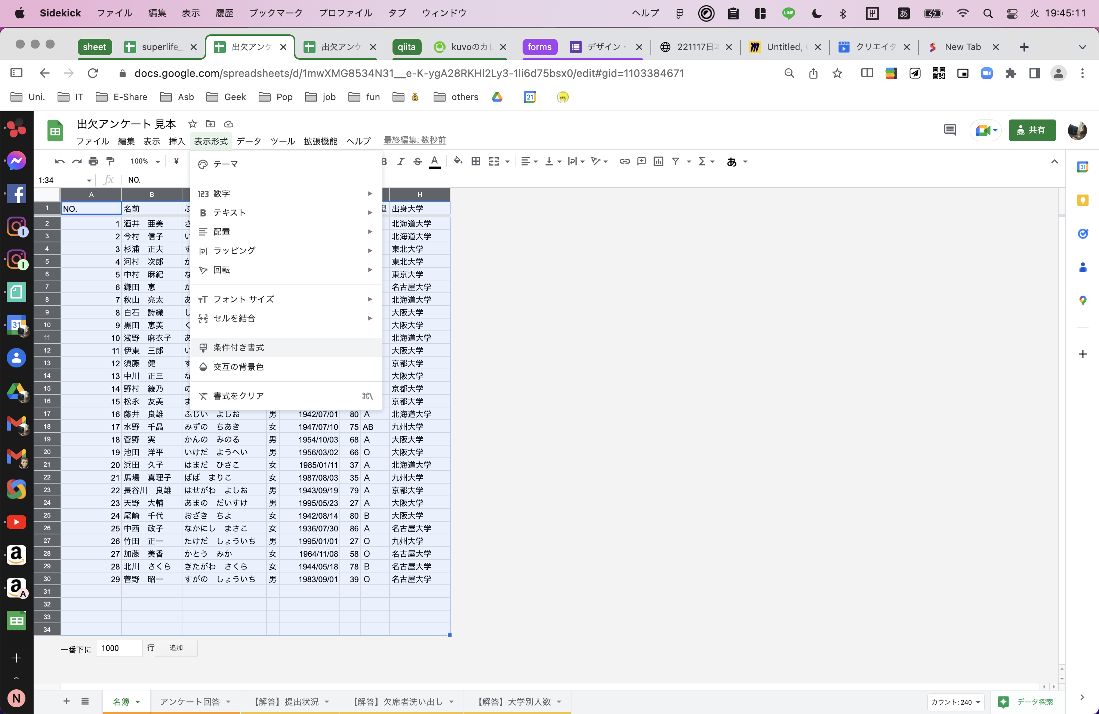Insert a chart from the toolbar
This screenshot has width=1099, height=714.
point(658,161)
